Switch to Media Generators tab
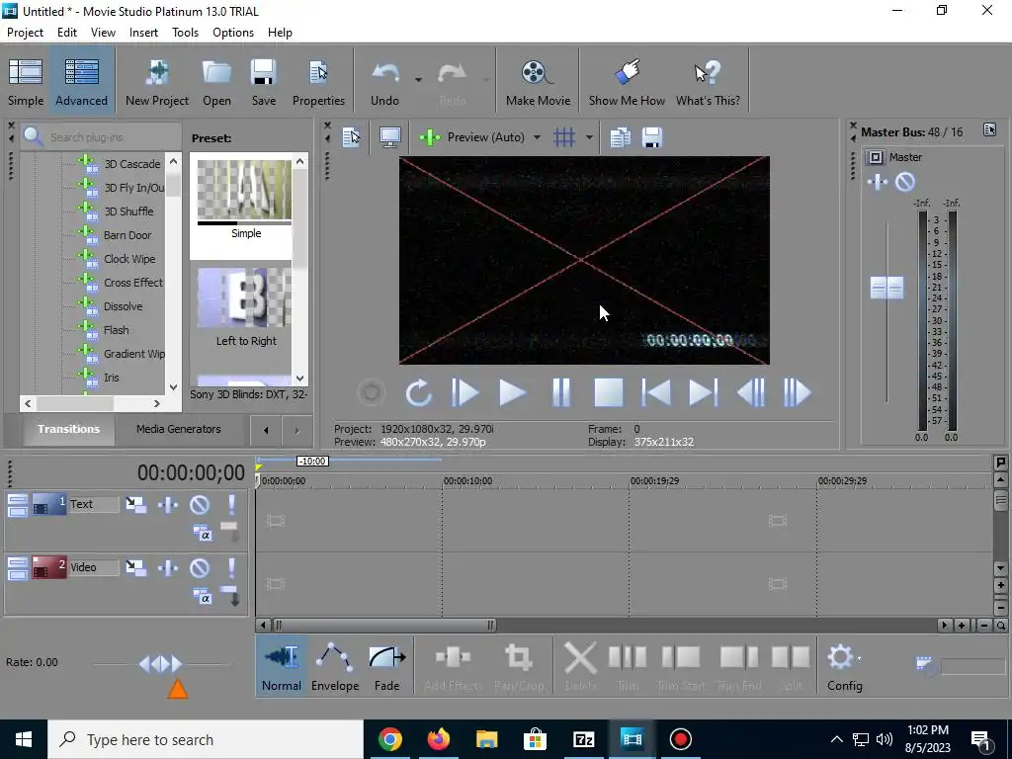This screenshot has height=759, width=1012. (x=178, y=429)
